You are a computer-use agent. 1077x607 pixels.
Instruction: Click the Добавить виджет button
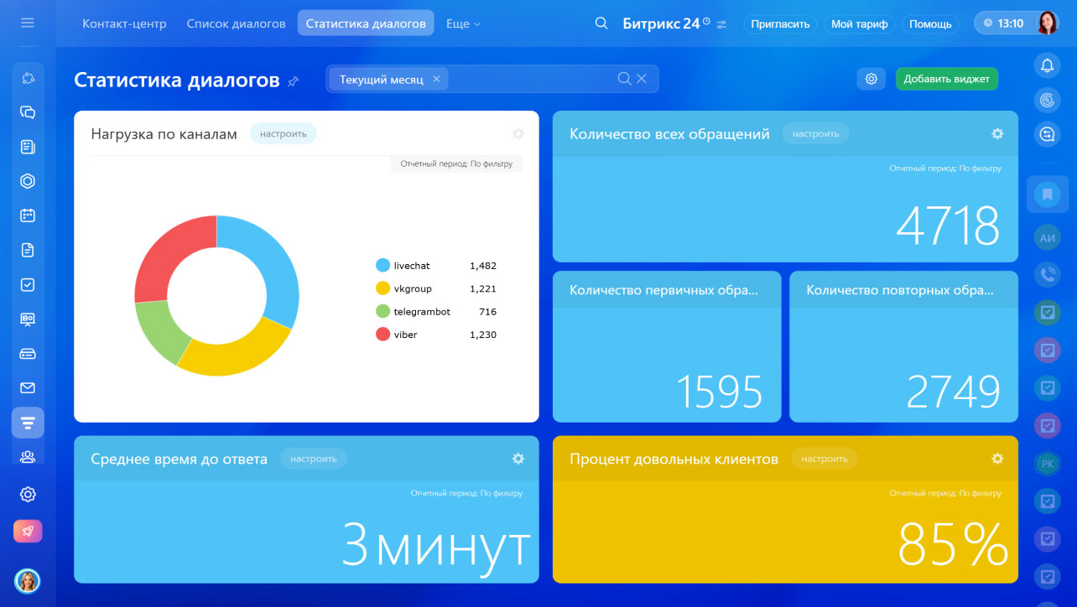(x=946, y=79)
